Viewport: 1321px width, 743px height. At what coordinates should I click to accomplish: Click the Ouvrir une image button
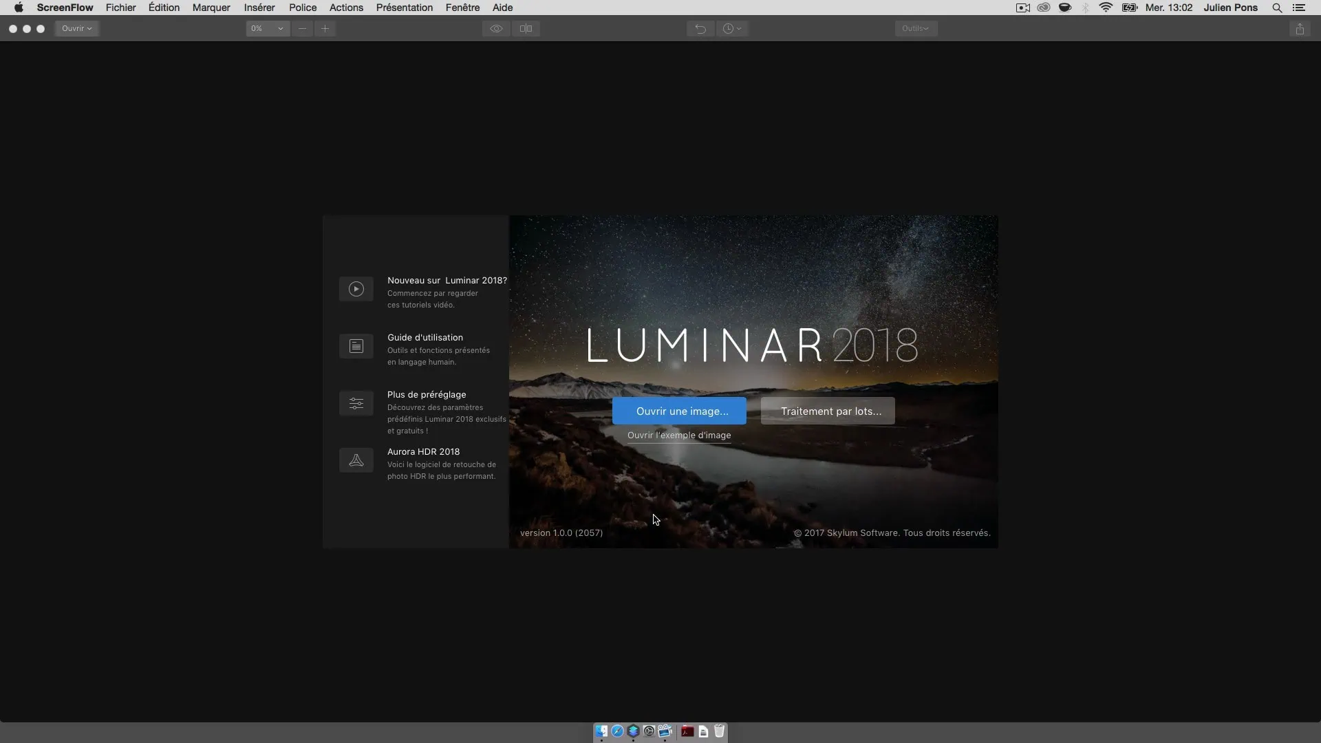679,411
